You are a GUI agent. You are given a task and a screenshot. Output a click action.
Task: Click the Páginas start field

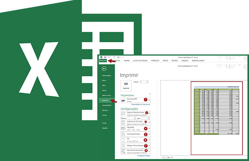[x=132, y=118]
